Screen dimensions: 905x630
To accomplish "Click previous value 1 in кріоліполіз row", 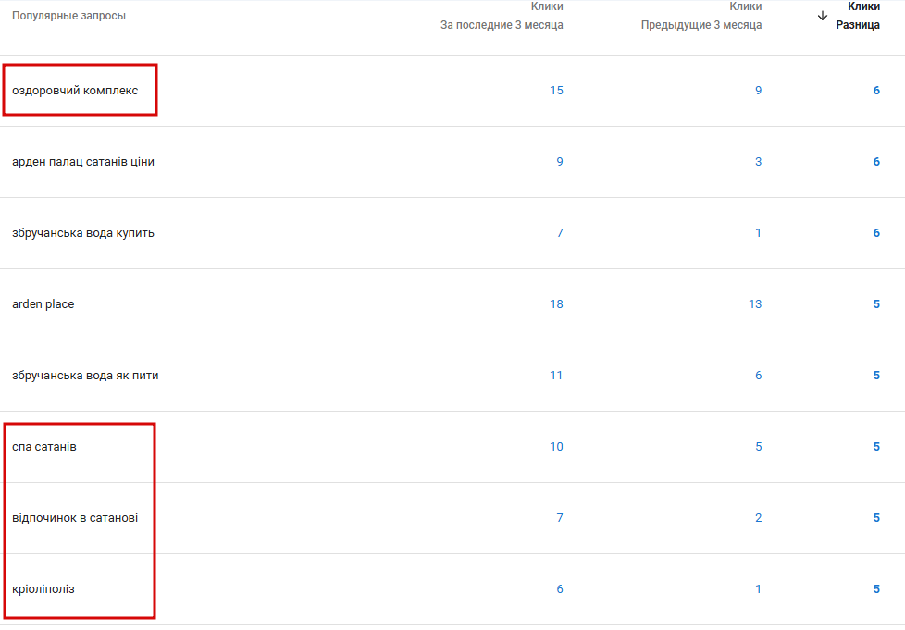I will tap(759, 589).
